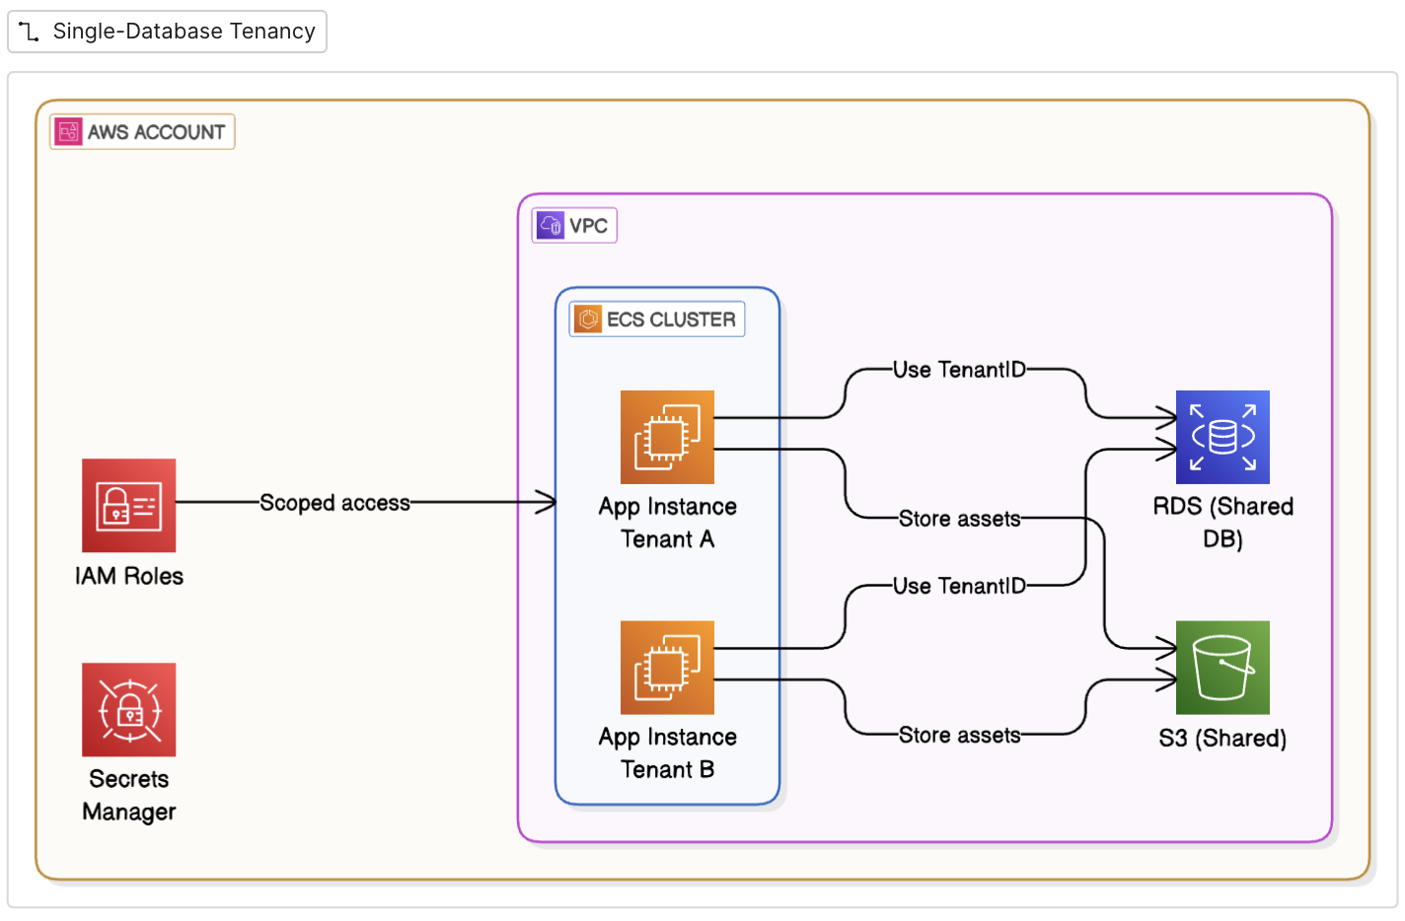
Task: Click the Scoped access edge label
Action: (334, 503)
